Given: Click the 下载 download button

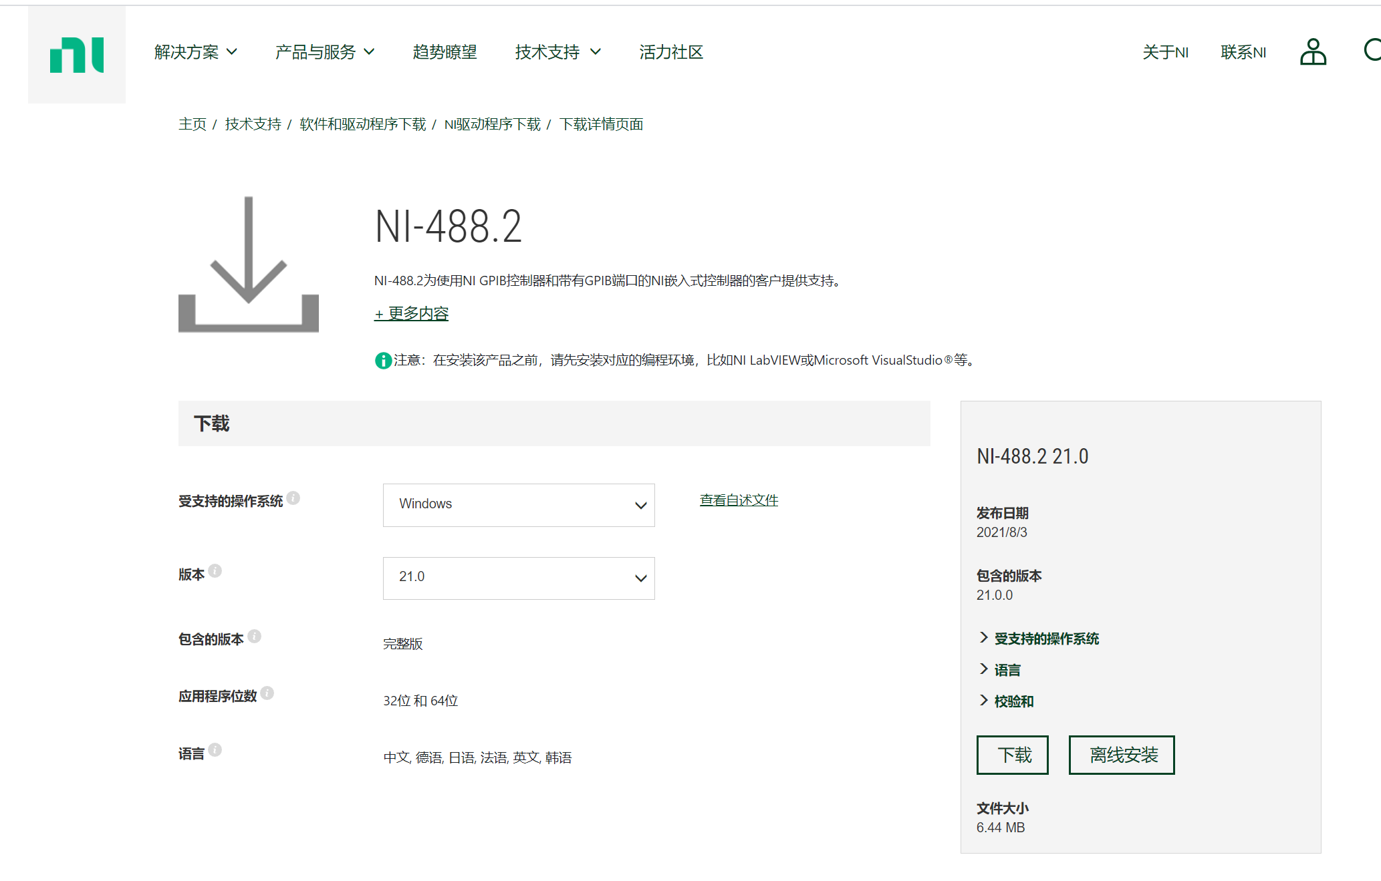Looking at the screenshot, I should tap(1012, 755).
